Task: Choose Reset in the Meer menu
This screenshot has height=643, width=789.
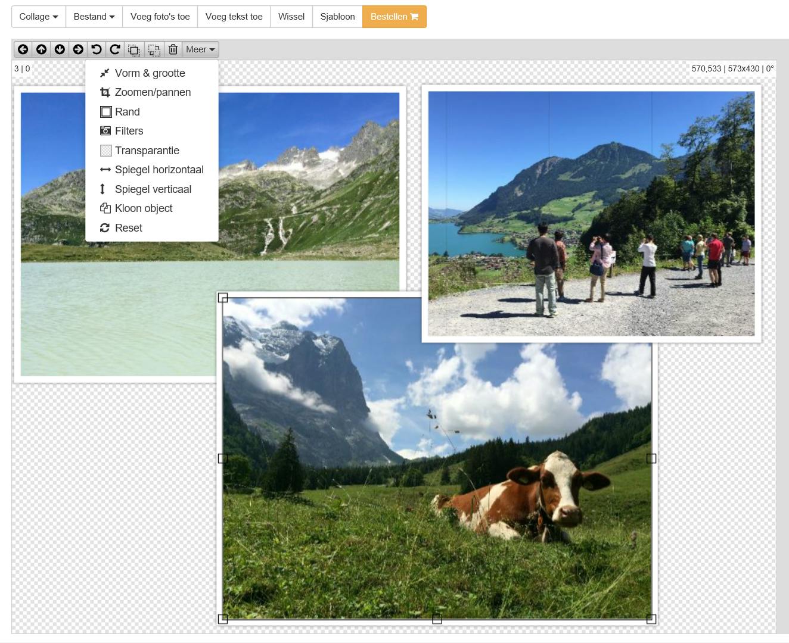Action: click(x=152, y=228)
